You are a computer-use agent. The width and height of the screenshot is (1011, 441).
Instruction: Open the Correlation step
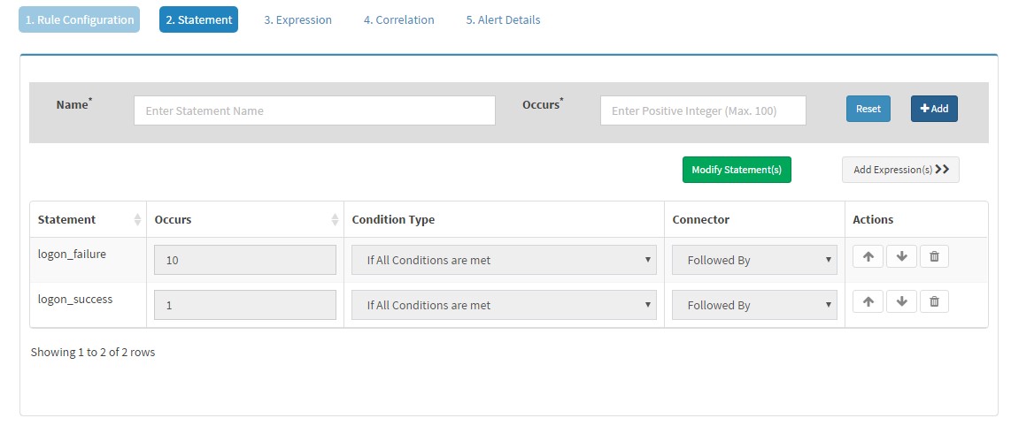point(398,20)
